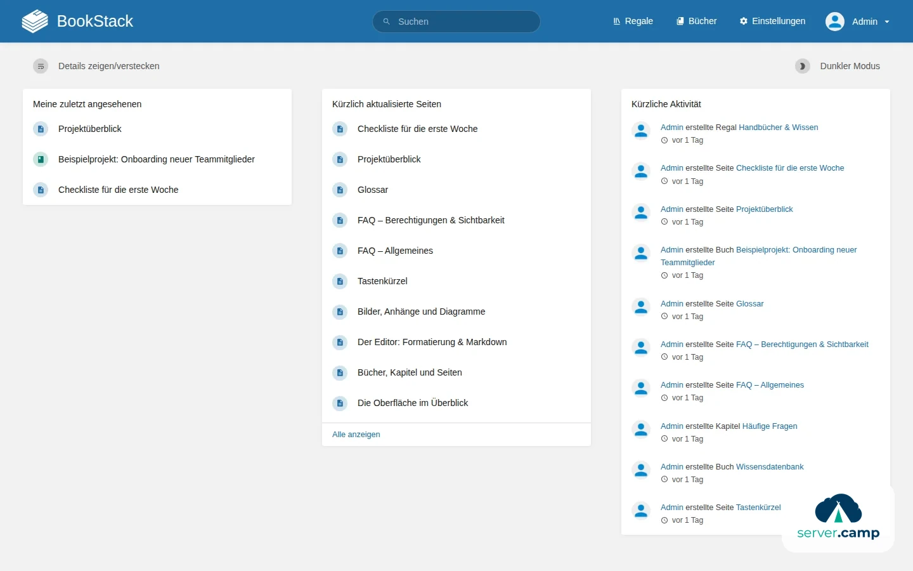
Task: Open Checkliste für die erste Woche in recently viewed
Action: coord(119,190)
